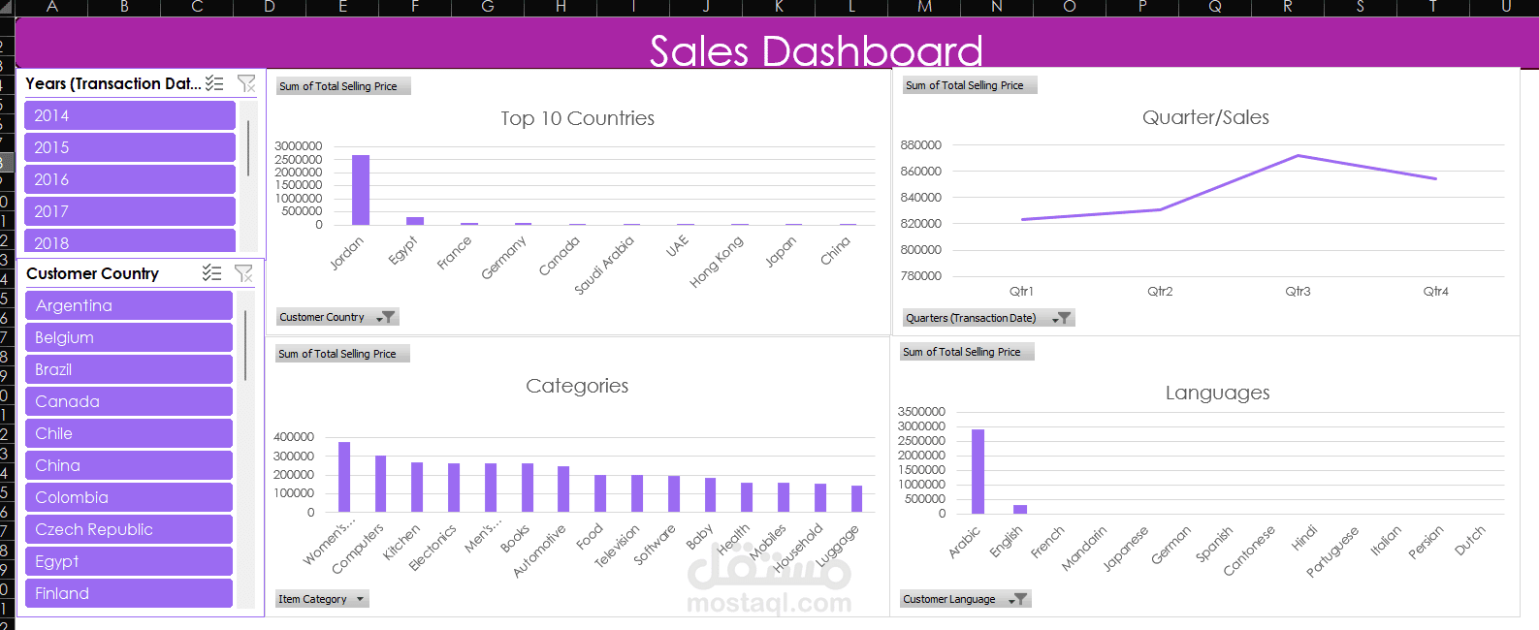
Task: Clear filter on the Years slicer
Action: point(246,83)
